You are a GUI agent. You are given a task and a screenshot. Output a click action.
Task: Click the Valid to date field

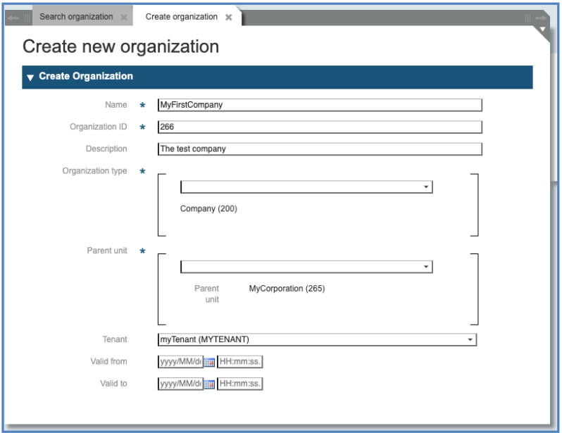click(x=180, y=384)
